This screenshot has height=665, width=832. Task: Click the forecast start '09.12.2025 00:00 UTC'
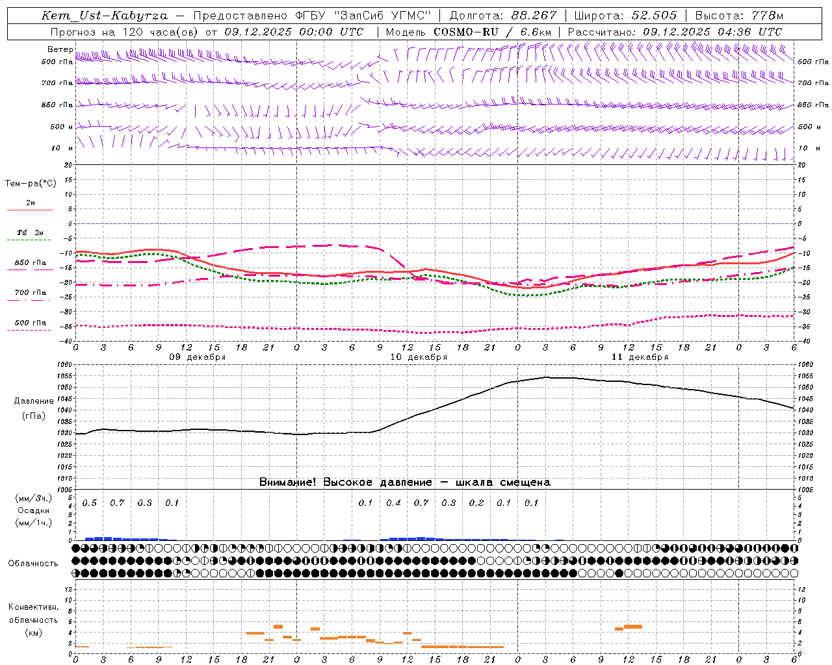pyautogui.click(x=294, y=32)
